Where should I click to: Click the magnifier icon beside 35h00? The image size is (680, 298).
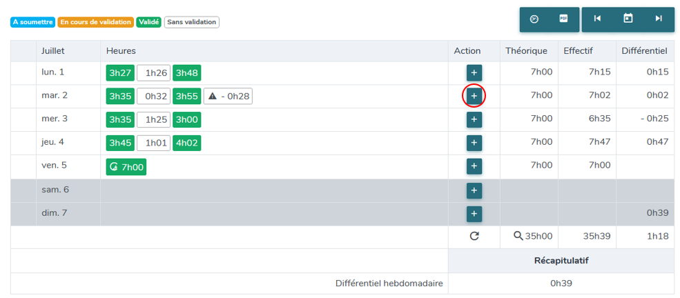[518, 236]
